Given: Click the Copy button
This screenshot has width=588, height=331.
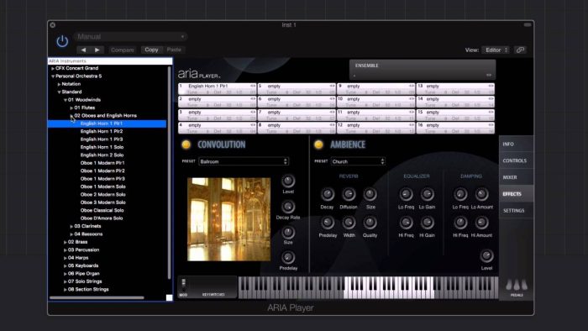Looking at the screenshot, I should point(151,50).
